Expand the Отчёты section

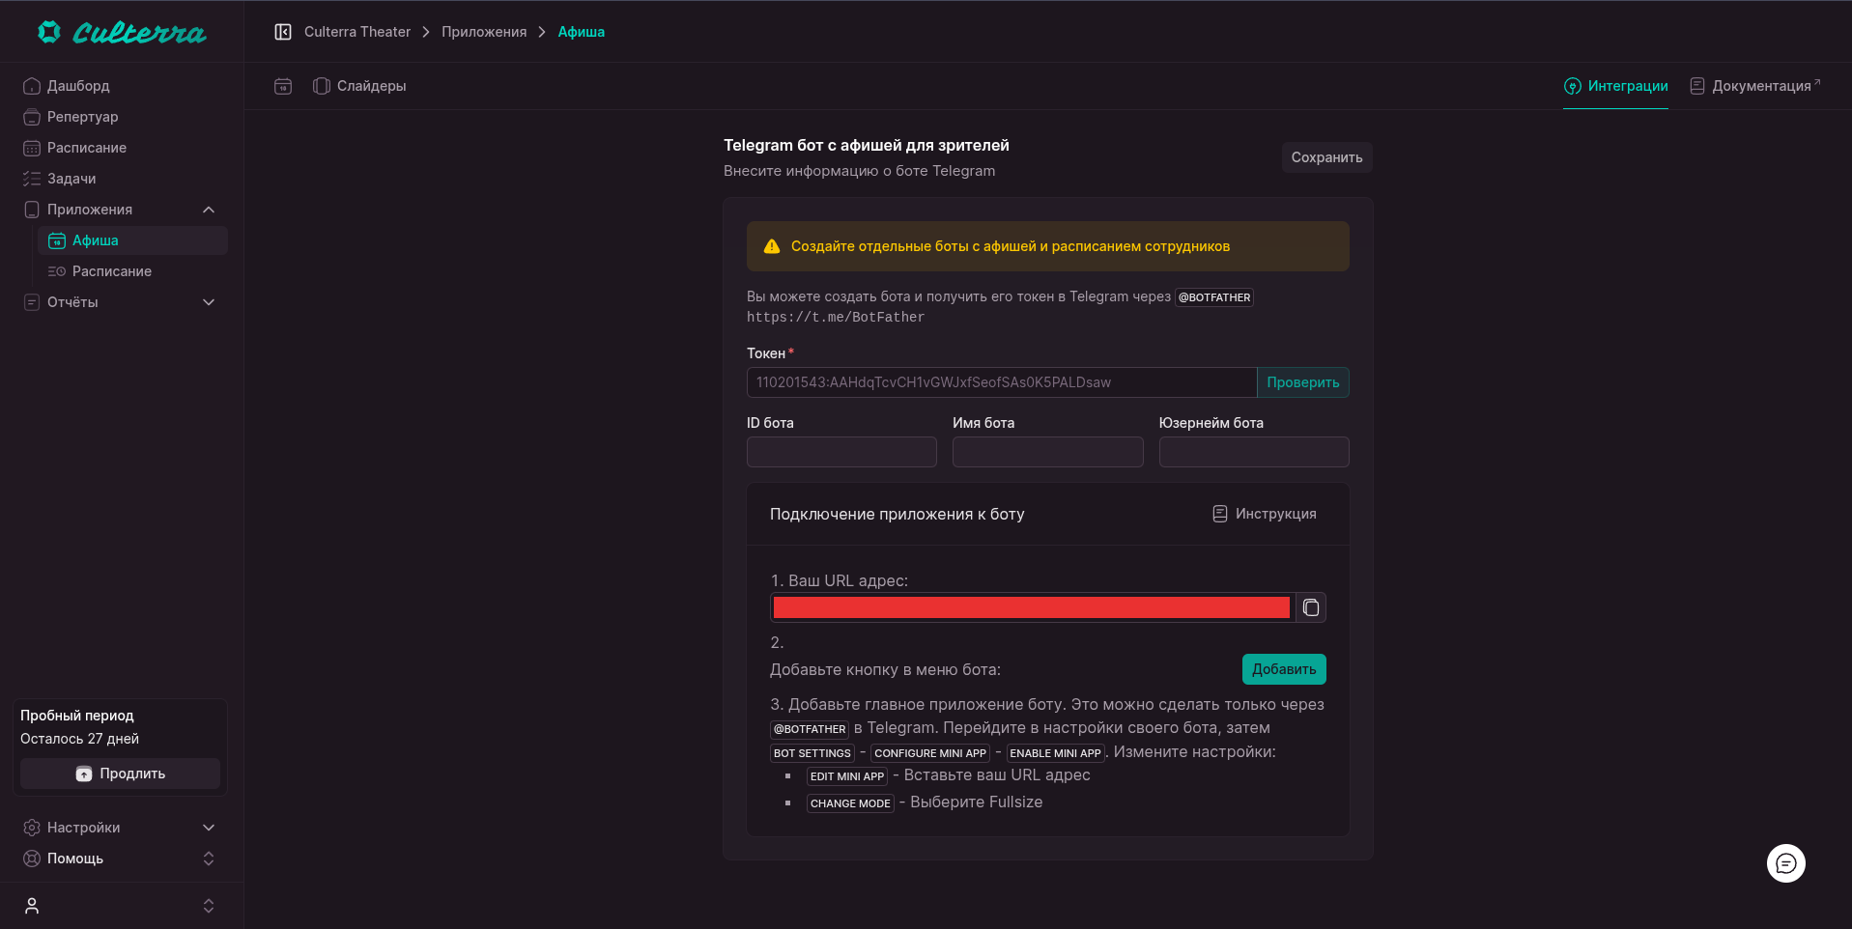209,302
